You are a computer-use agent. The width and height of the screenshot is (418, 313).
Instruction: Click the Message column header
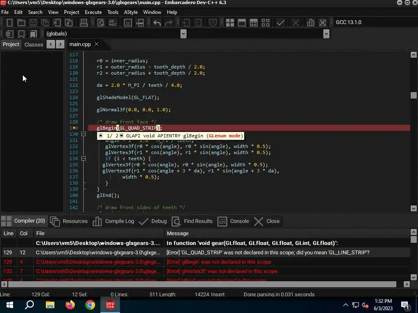[x=287, y=234]
